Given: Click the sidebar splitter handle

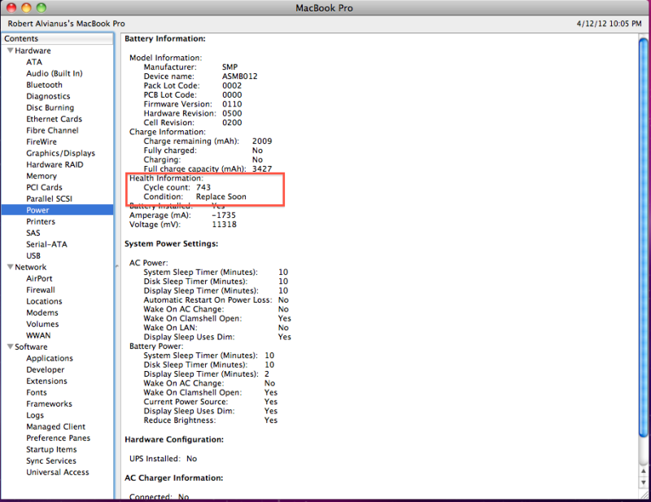Looking at the screenshot, I should click(x=116, y=266).
